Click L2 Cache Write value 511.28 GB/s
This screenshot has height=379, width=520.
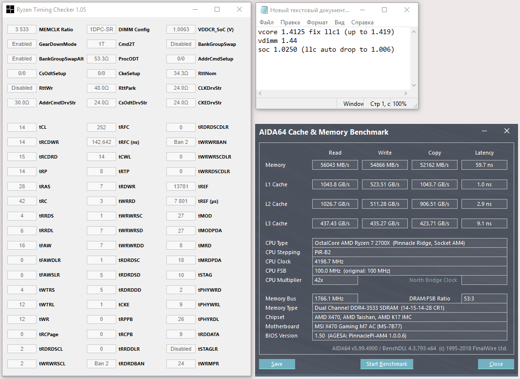pos(385,204)
